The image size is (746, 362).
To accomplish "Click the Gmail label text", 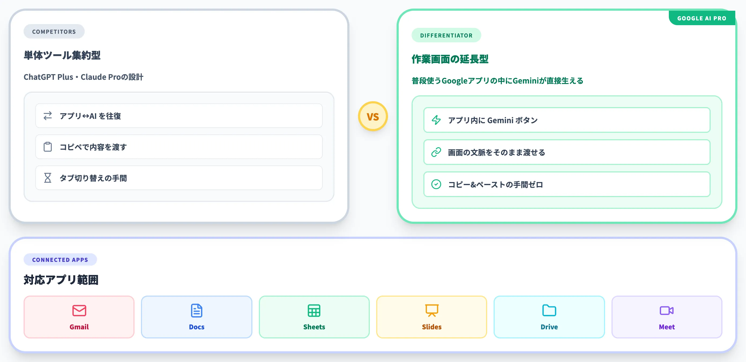I will coord(79,327).
